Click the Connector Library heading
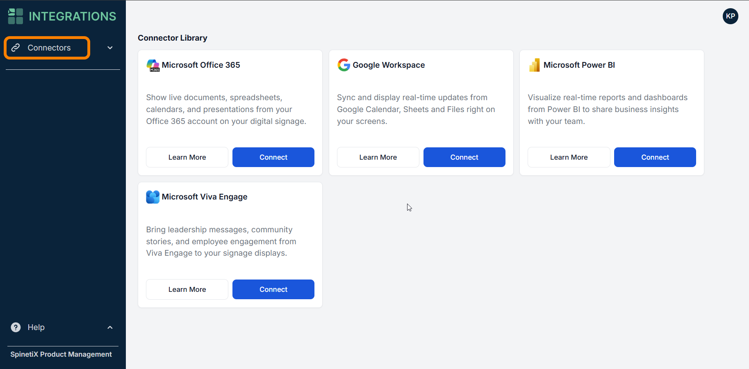This screenshot has width=749, height=369. (x=173, y=38)
